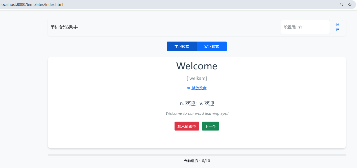Bookmark this page with the star icon
Viewport: 357px width, 168px height.
[350, 5]
